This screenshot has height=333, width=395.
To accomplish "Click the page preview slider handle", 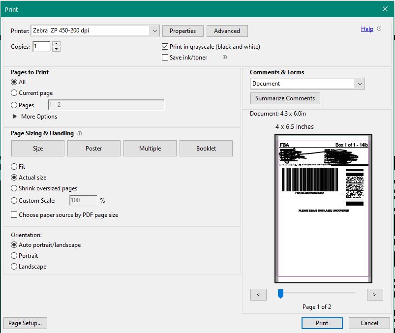I will pyautogui.click(x=280, y=294).
